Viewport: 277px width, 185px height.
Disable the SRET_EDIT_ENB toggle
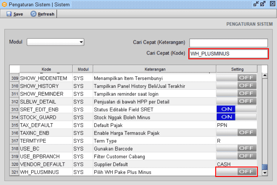pos(236,109)
